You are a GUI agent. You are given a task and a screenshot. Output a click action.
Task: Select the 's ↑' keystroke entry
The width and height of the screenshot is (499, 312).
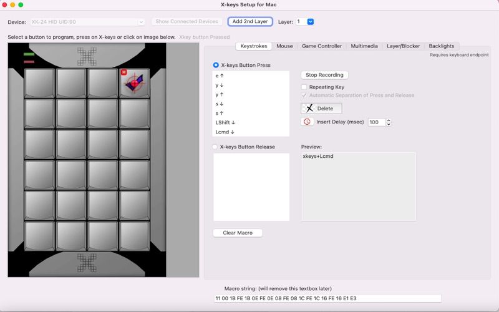pos(251,113)
